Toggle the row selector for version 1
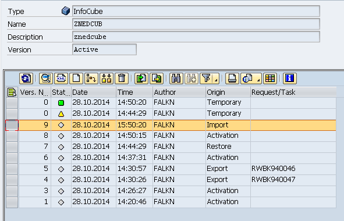Viewport: 344px width, 221px height. click(x=12, y=202)
